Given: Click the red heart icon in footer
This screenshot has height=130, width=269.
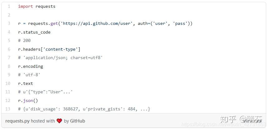Looking at the screenshot, I should pos(59,121).
